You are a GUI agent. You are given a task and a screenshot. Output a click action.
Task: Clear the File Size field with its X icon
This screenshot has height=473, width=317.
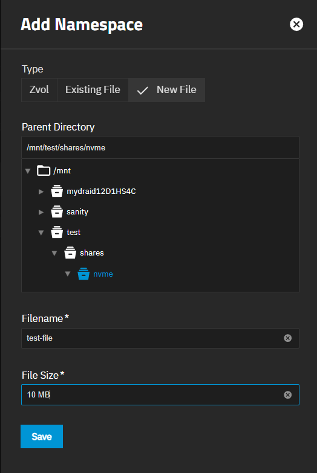(x=288, y=395)
